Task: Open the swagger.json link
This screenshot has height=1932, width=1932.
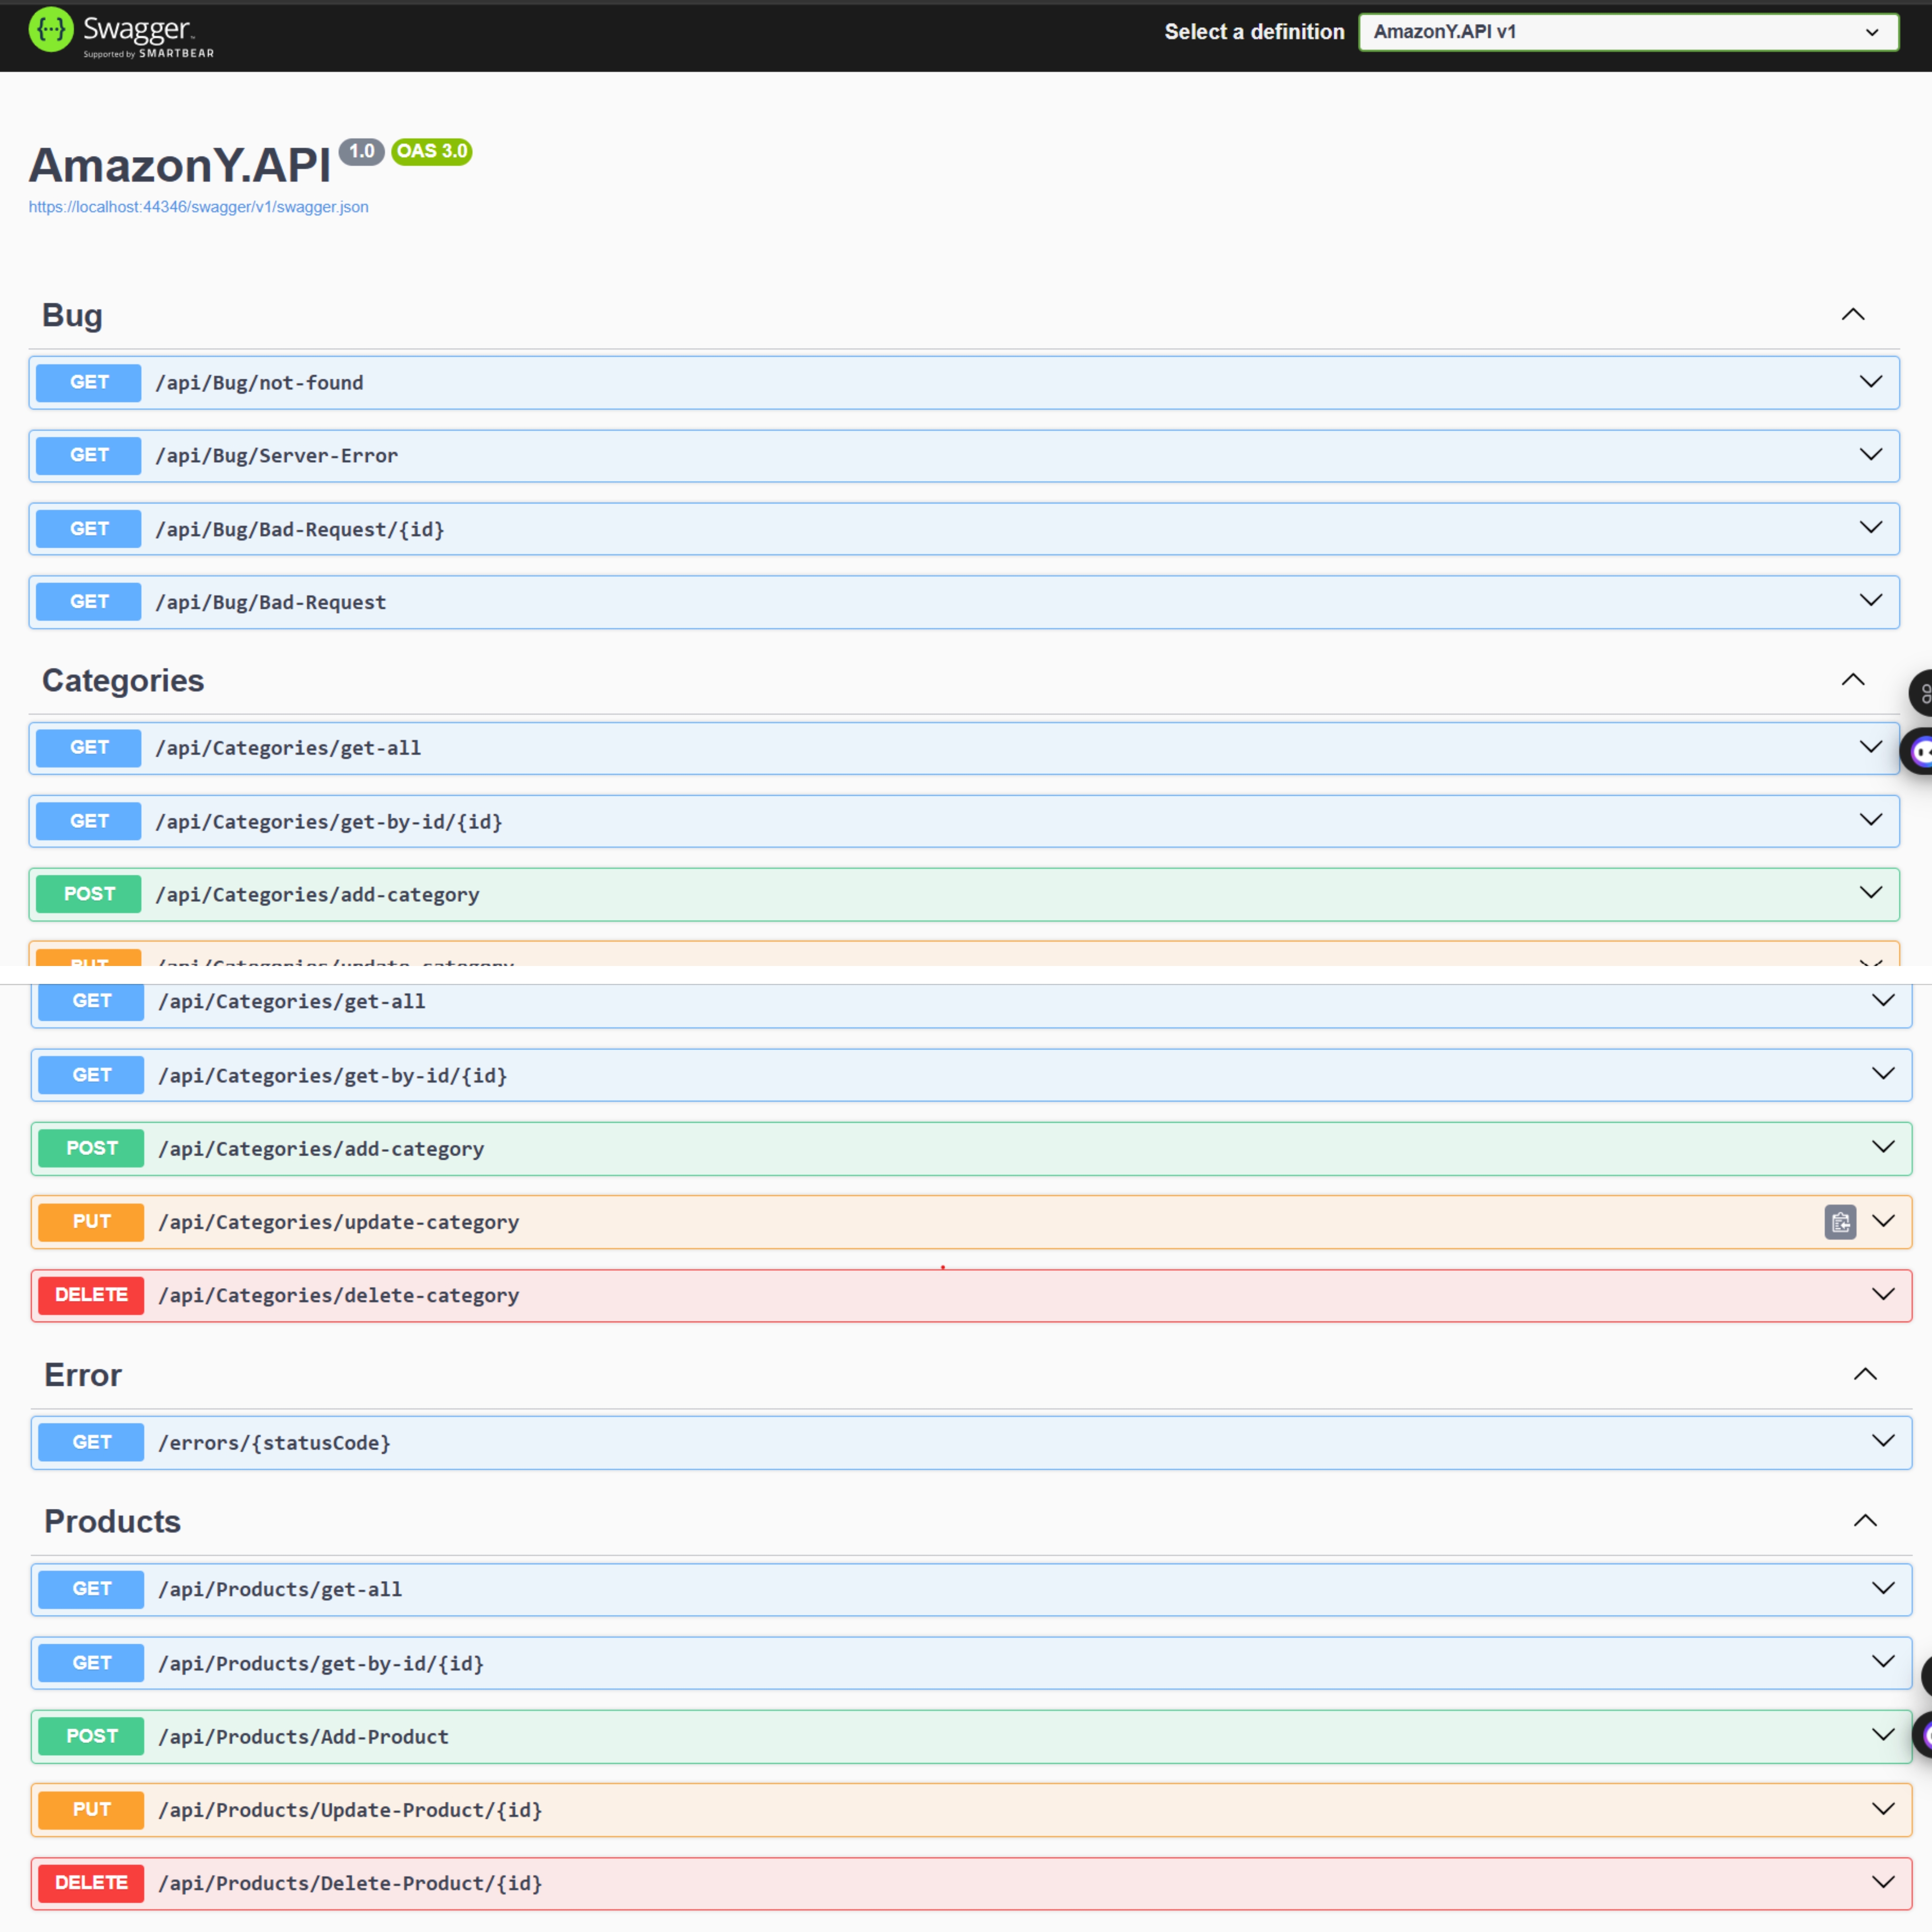Action: [198, 207]
